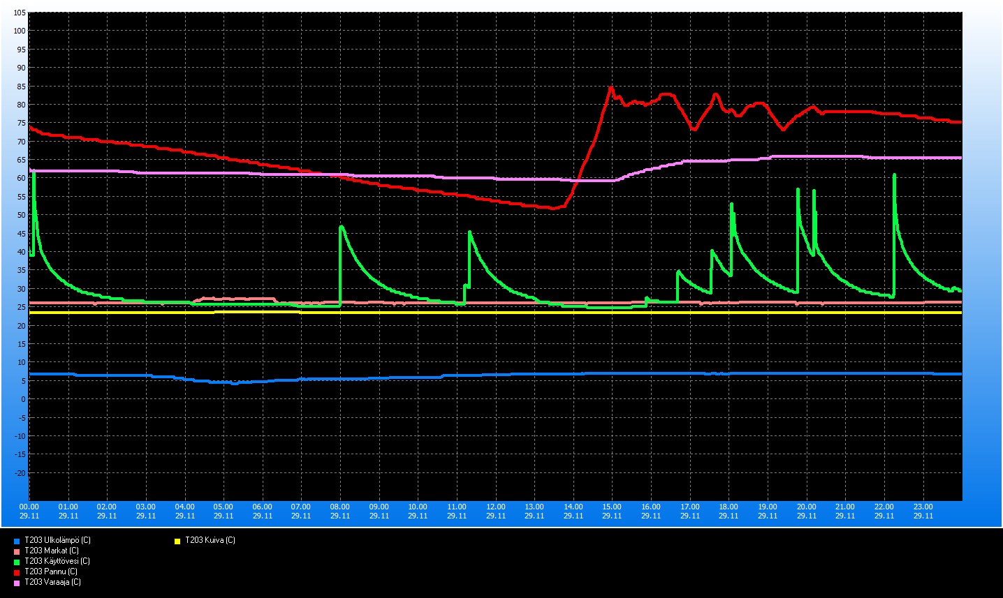Click the red Pannu line's highest peak near 15.00
The width and height of the screenshot is (1003, 598).
tap(611, 88)
